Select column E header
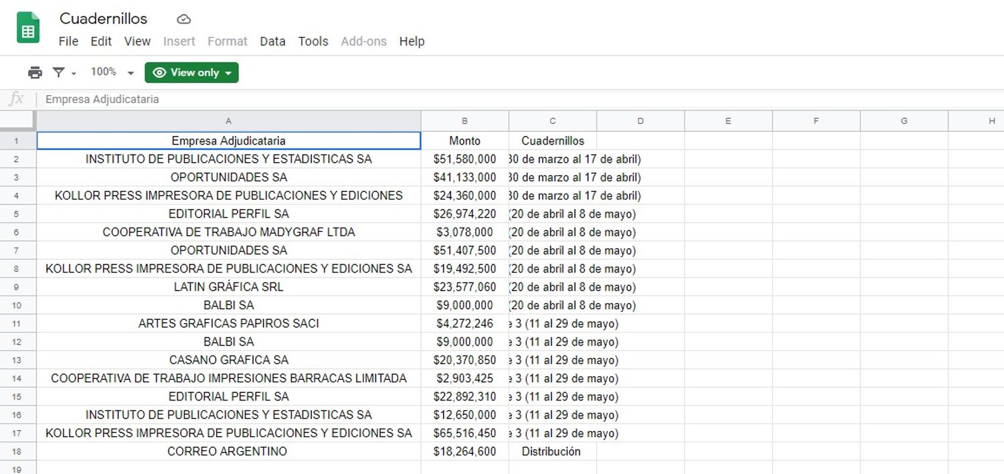The image size is (1004, 474). click(728, 121)
